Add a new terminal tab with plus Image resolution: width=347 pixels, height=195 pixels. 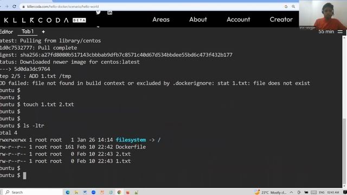tap(43, 32)
